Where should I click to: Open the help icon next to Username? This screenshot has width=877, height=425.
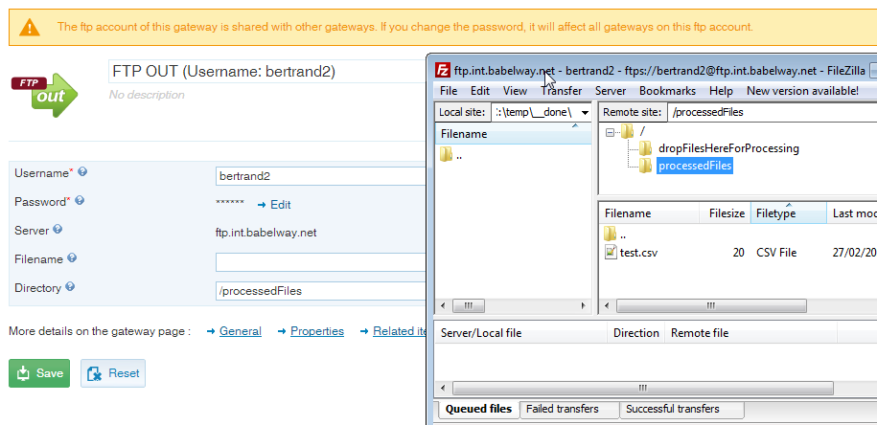point(82,172)
